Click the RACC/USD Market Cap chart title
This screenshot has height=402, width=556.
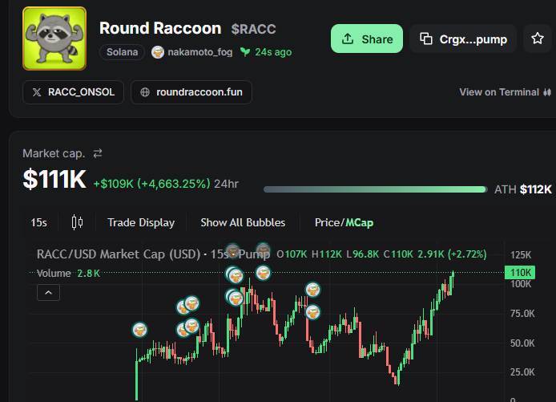click(x=153, y=254)
